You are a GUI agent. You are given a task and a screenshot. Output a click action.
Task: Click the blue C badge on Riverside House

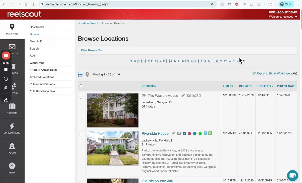tap(205, 133)
